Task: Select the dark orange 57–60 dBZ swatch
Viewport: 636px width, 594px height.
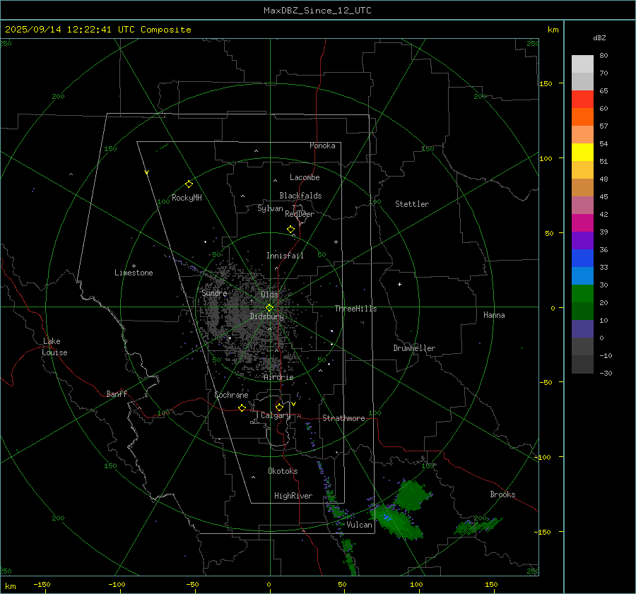Action: pyautogui.click(x=582, y=117)
